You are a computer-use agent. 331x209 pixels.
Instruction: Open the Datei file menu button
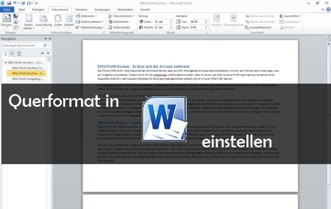(x=7, y=9)
